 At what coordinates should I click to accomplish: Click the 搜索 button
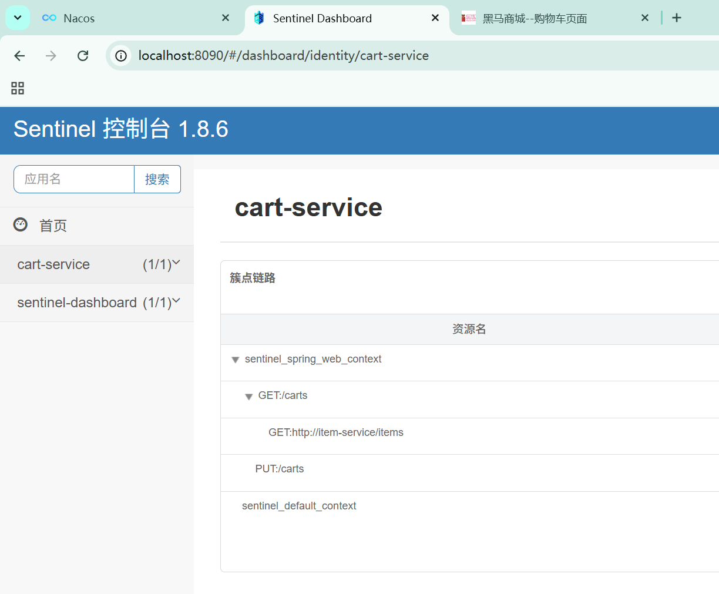pyautogui.click(x=157, y=179)
